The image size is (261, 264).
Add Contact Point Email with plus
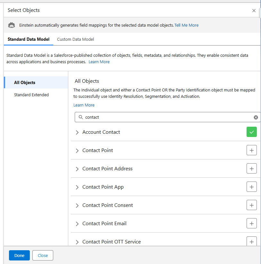point(252,224)
